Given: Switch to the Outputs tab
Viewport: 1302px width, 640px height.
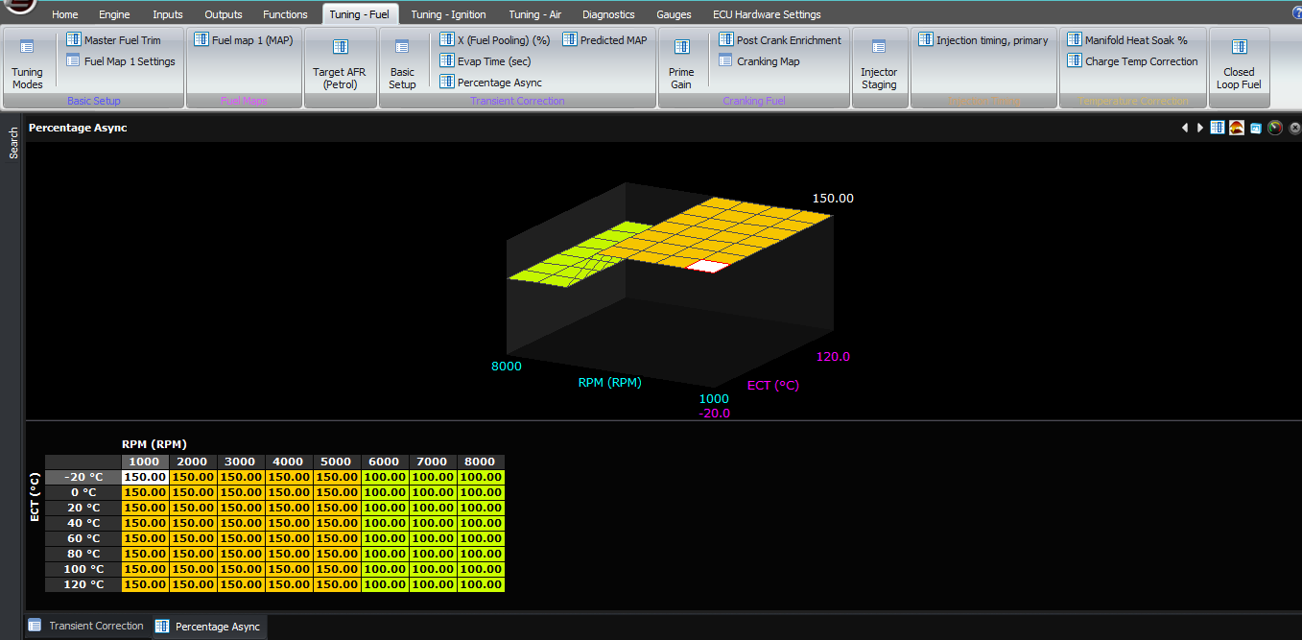Looking at the screenshot, I should coord(224,14).
